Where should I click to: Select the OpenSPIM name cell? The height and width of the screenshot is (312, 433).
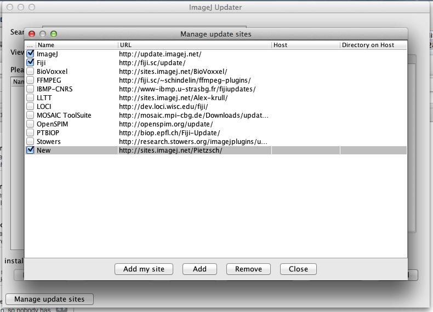[77, 124]
